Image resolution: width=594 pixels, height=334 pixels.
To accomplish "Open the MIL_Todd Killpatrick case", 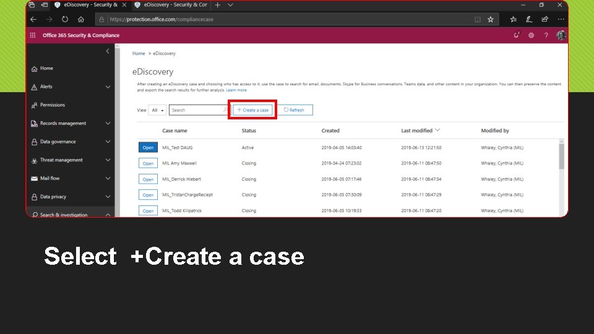I will coord(148,210).
